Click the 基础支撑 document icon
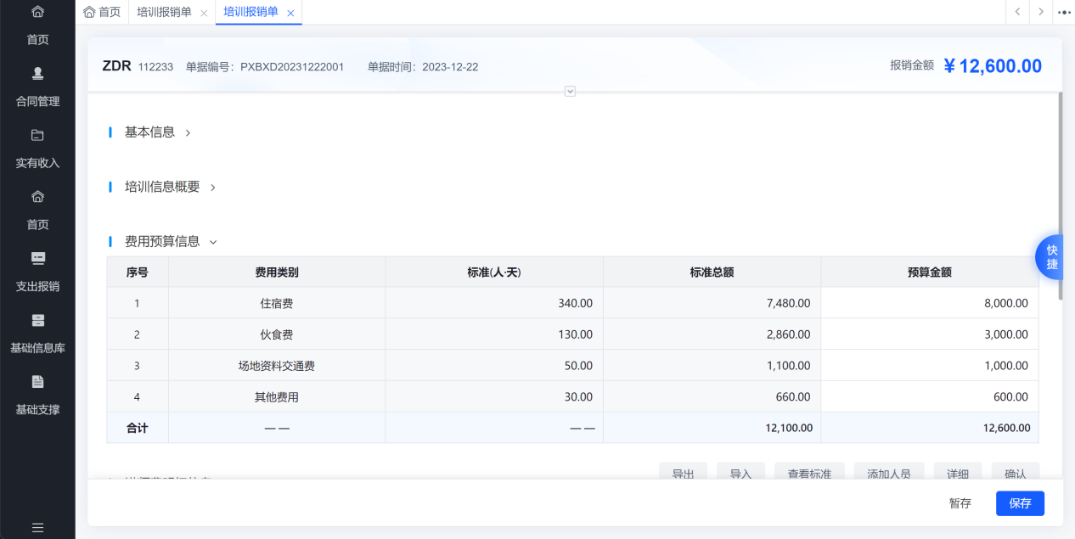The image size is (1075, 539). tap(37, 381)
